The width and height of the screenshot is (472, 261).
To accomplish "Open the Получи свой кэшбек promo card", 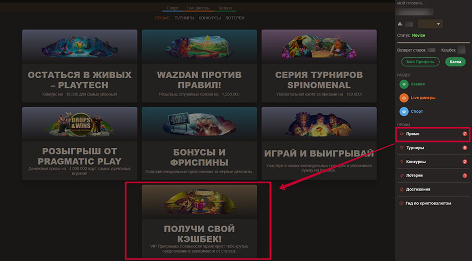I will [x=199, y=221].
